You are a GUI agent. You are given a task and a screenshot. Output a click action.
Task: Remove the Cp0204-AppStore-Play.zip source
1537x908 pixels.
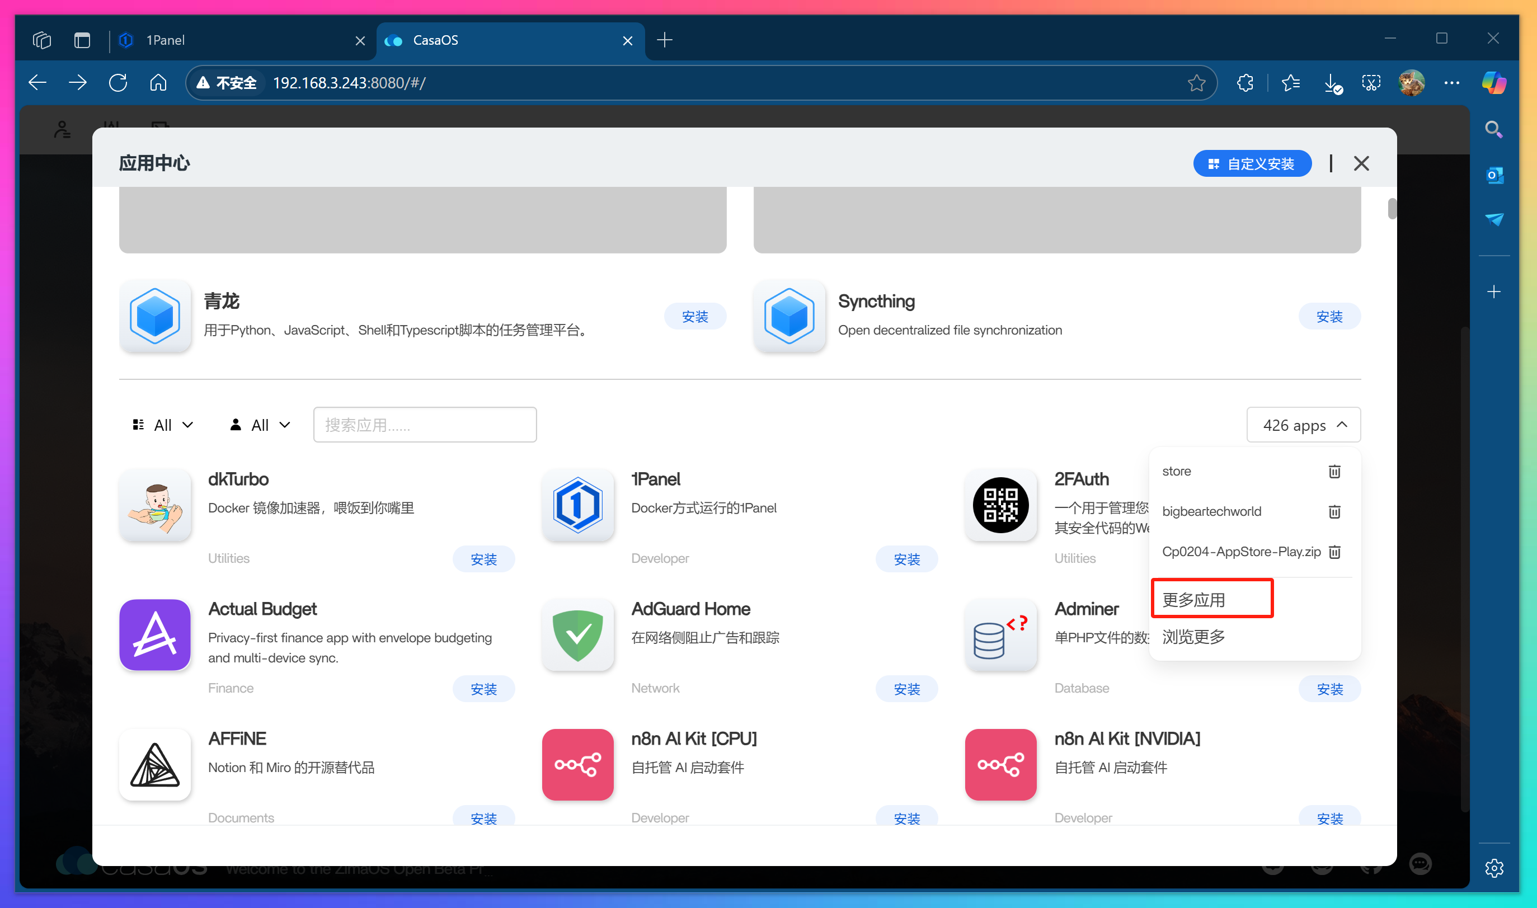tap(1334, 552)
